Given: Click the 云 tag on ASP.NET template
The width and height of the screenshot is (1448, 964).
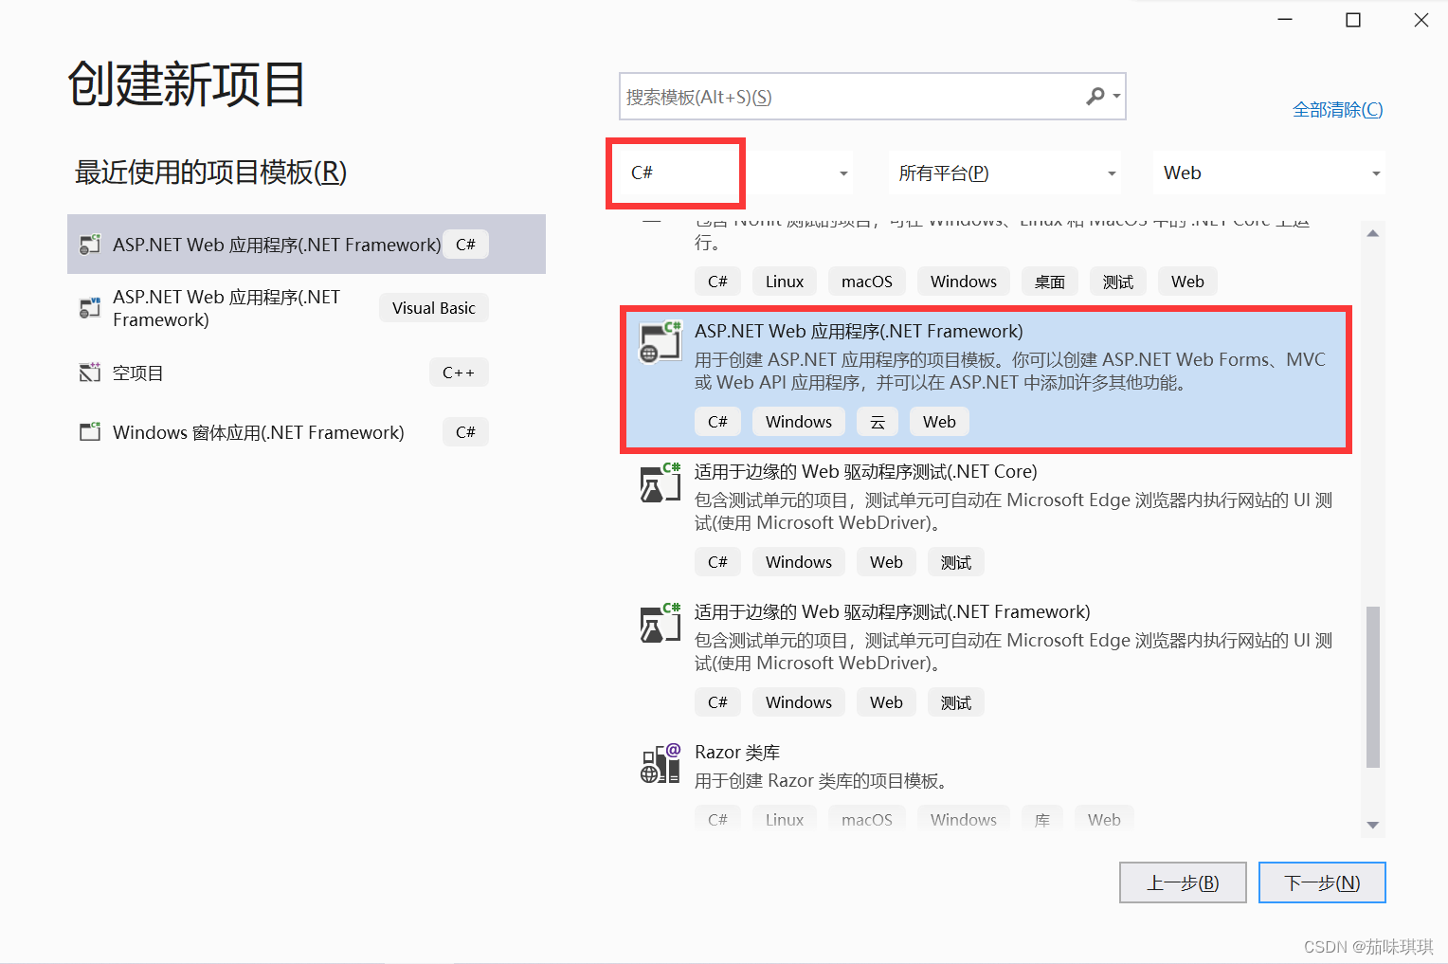Looking at the screenshot, I should [x=878, y=422].
